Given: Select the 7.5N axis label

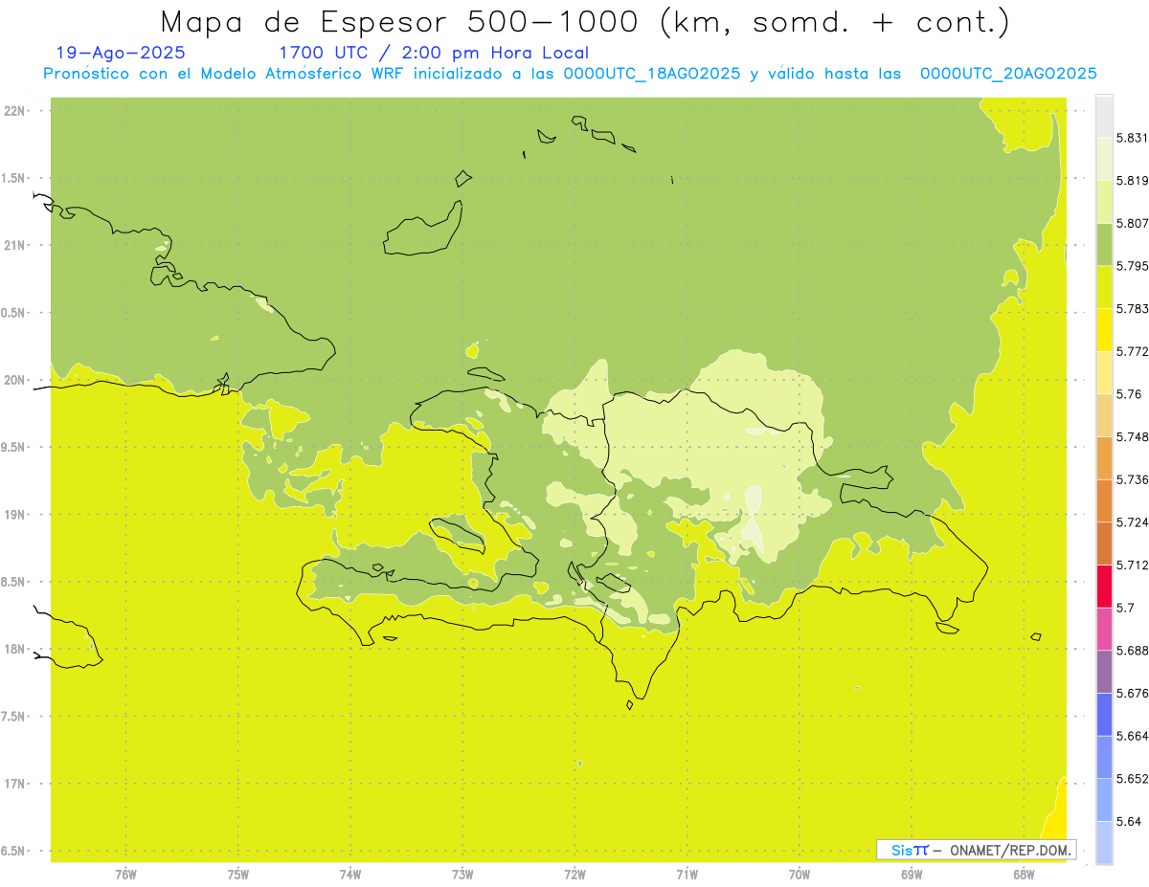Looking at the screenshot, I should coord(13,717).
